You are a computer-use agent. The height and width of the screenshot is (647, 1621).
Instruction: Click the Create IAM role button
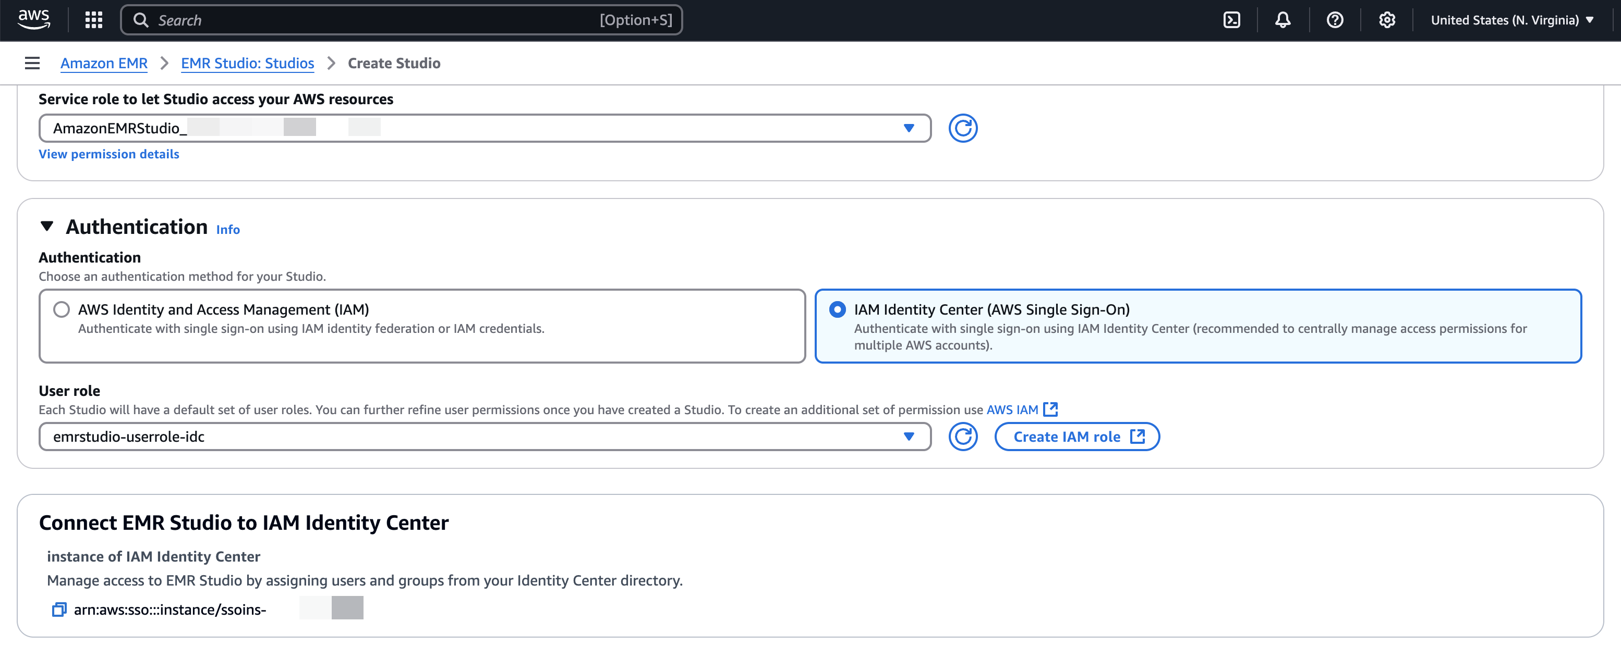(1076, 437)
